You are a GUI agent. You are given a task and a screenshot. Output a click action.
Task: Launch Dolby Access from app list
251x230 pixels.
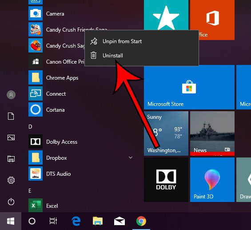pos(36,141)
